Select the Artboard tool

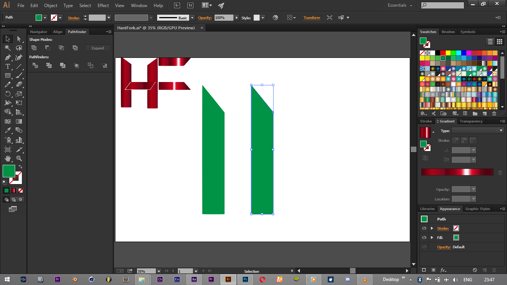click(x=8, y=149)
